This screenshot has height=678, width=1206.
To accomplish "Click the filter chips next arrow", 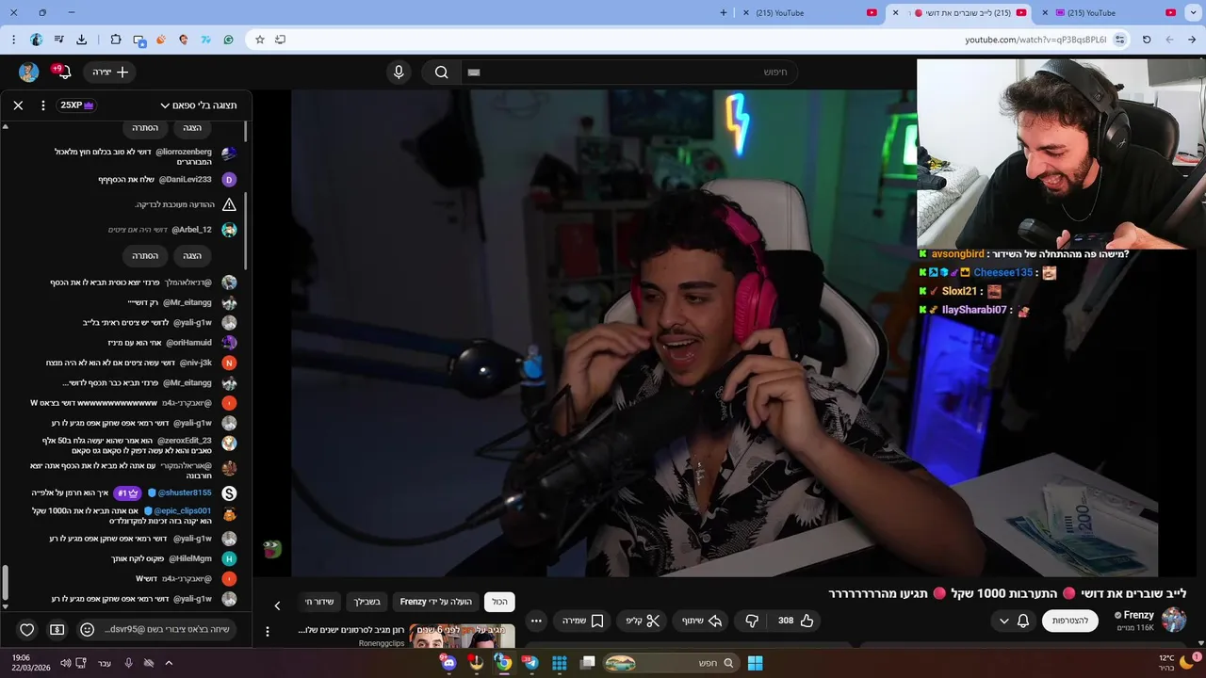I will 277,605.
